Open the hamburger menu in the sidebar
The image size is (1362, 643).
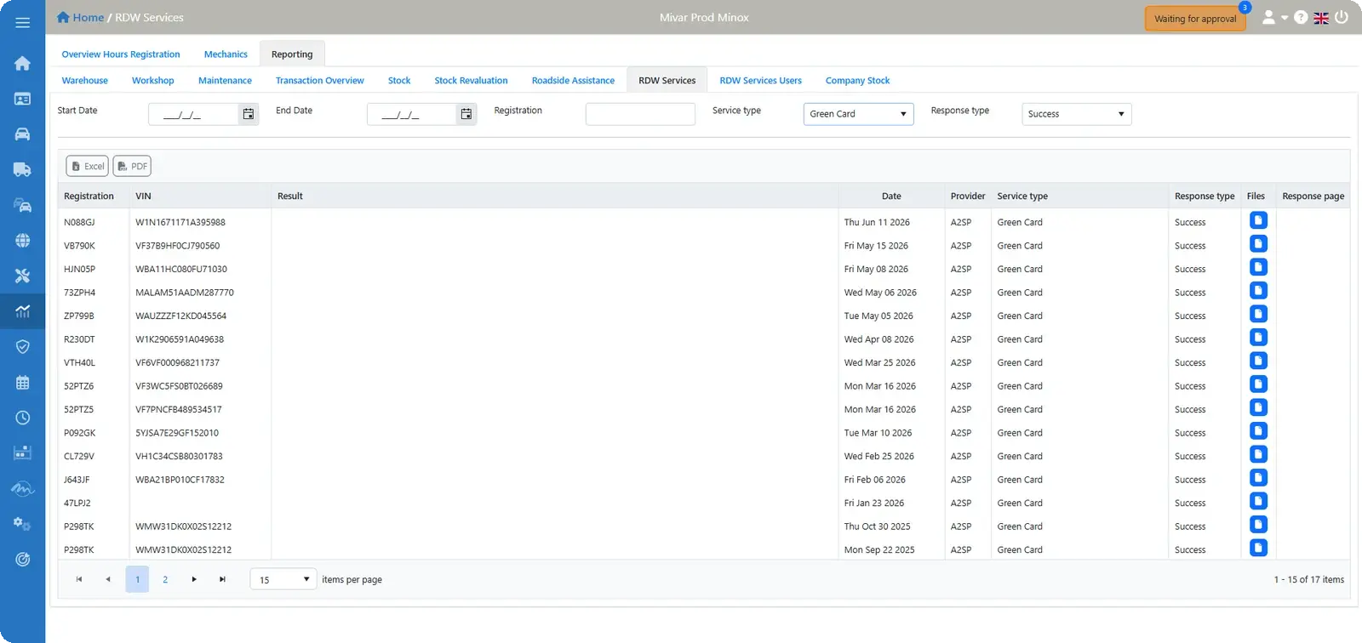point(23,23)
